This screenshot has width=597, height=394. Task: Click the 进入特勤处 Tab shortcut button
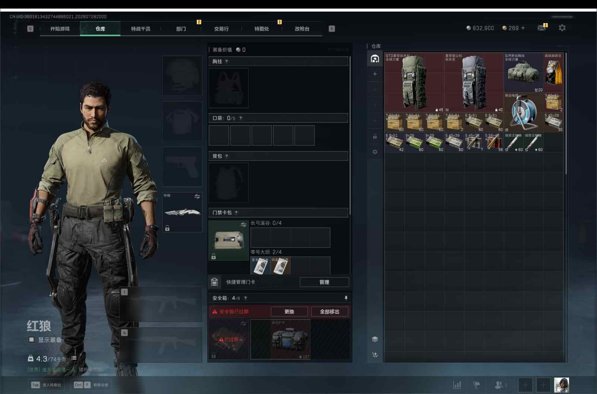pos(47,385)
